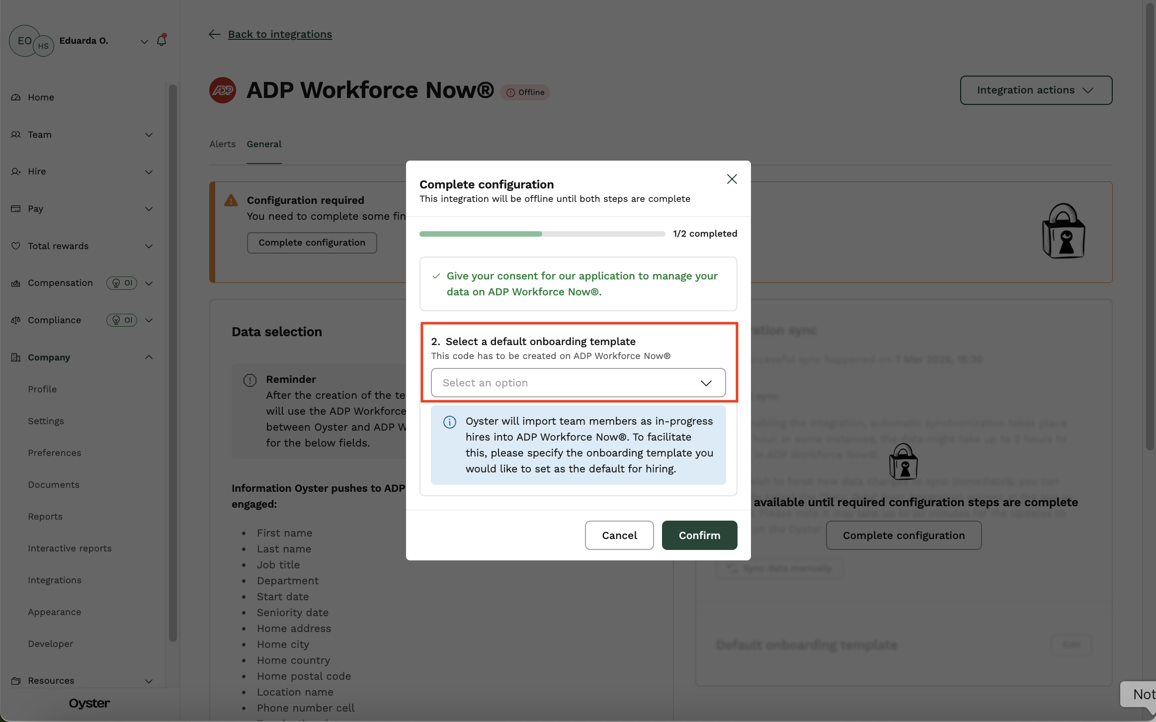Select the Team icon in the sidebar
The width and height of the screenshot is (1156, 722).
[15, 134]
